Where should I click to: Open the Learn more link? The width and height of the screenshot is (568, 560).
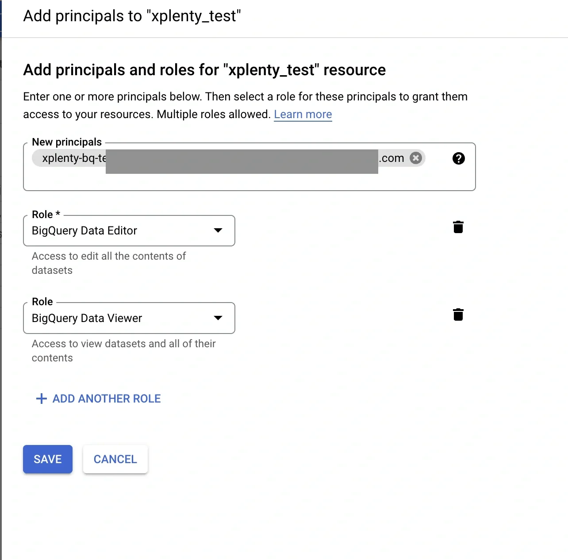[303, 114]
